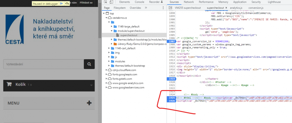Click the magnifier search button
This screenshot has width=292, height=123.
[89, 64]
